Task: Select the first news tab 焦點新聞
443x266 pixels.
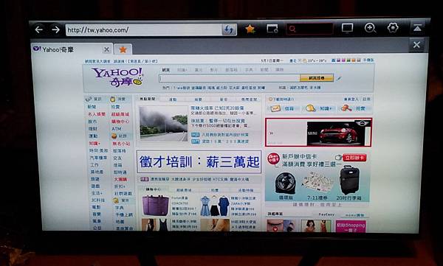Action: [148, 99]
